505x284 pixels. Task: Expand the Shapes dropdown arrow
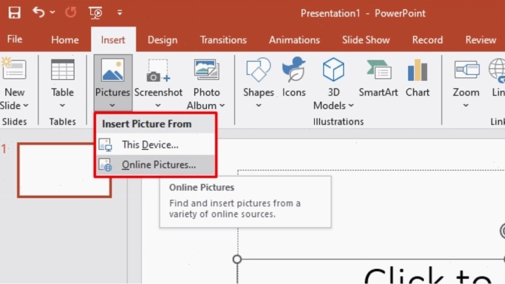(258, 105)
